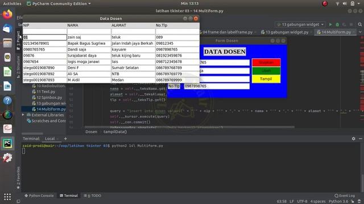Image resolution: width=364 pixels, height=204 pixels.
Task: Toggle the 1: Project tool window
Action: 18,40
